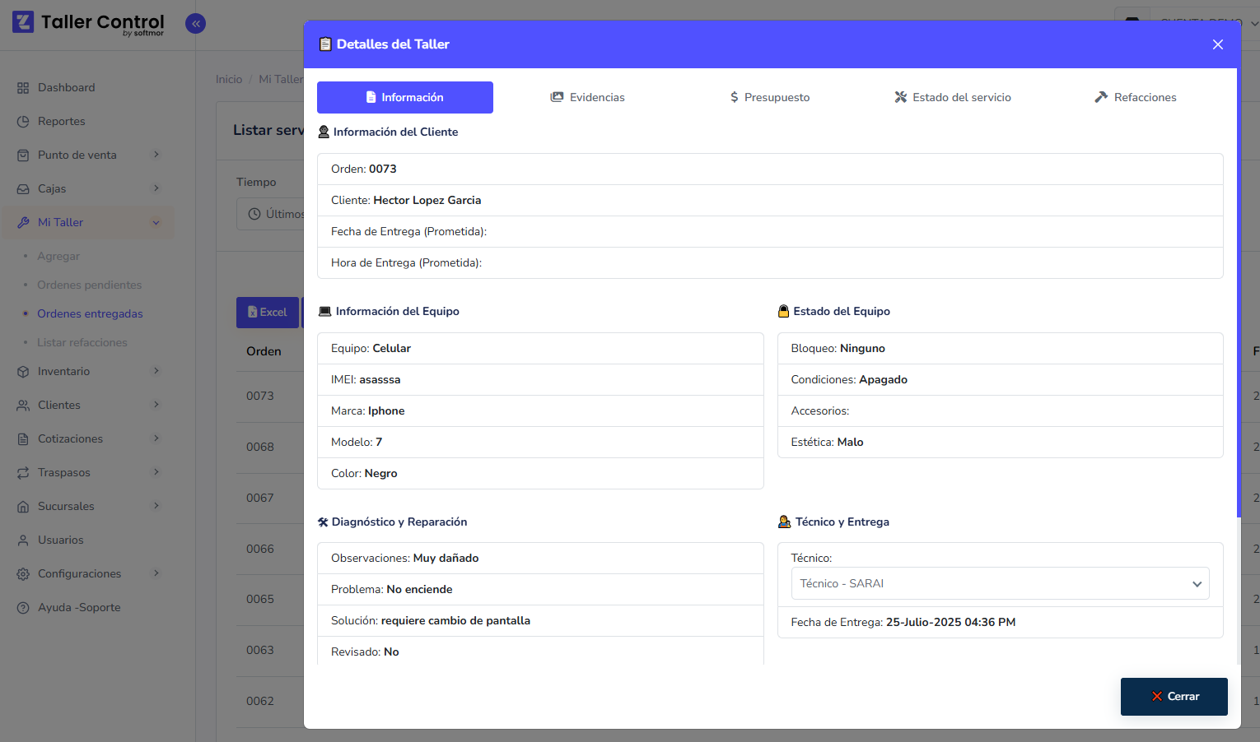This screenshot has height=742, width=1260.
Task: Open the Técnico - SARAI dropdown
Action: [999, 583]
